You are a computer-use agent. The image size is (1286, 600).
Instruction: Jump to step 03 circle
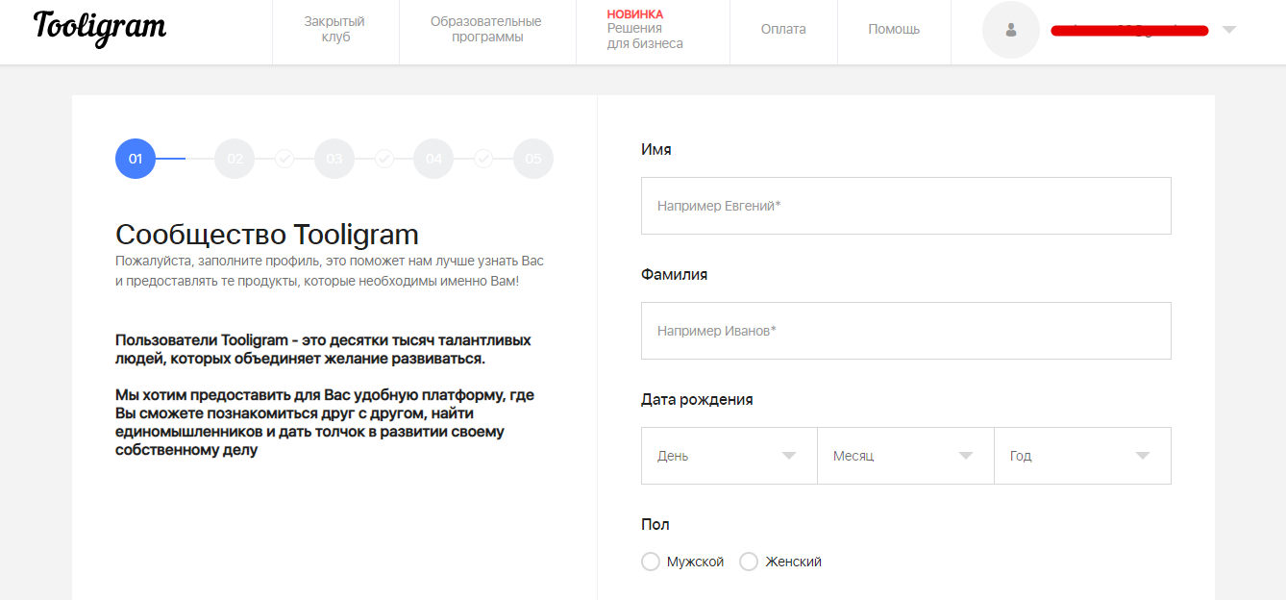[334, 159]
